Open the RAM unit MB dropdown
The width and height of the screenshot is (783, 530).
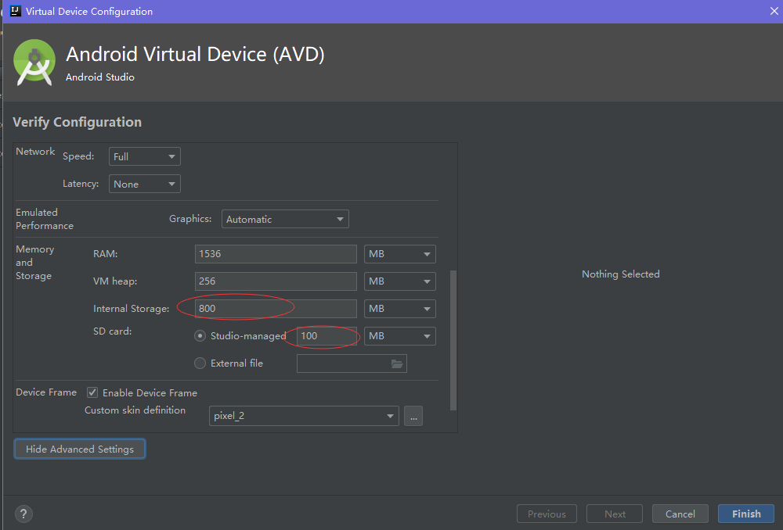[x=400, y=254]
